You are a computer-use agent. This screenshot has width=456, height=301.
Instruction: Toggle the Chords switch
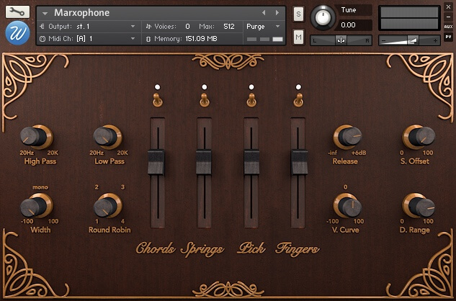(x=158, y=100)
